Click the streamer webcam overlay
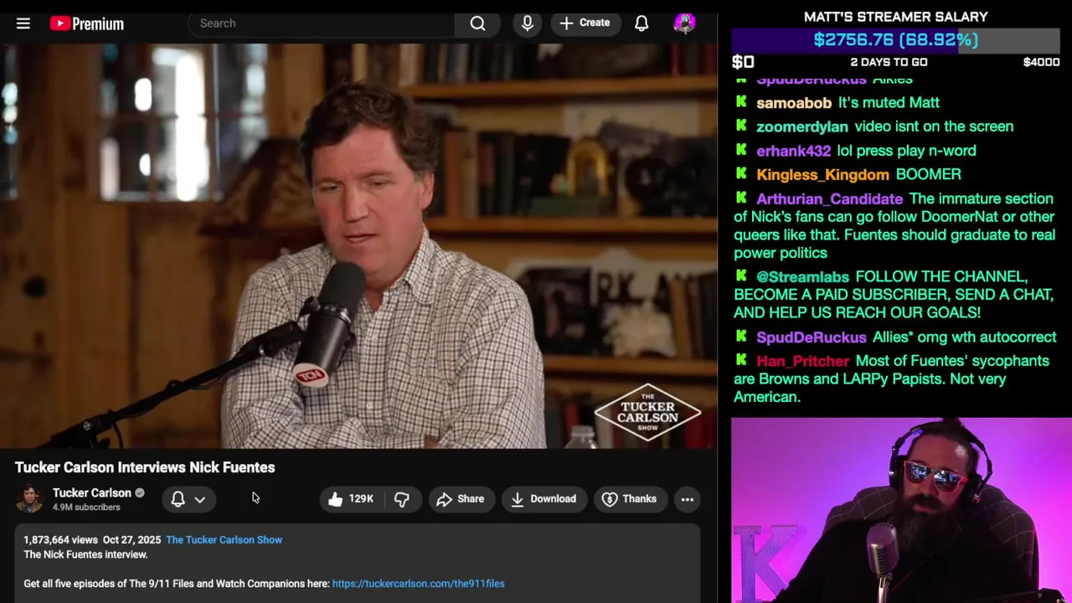1072x603 pixels. 901,510
